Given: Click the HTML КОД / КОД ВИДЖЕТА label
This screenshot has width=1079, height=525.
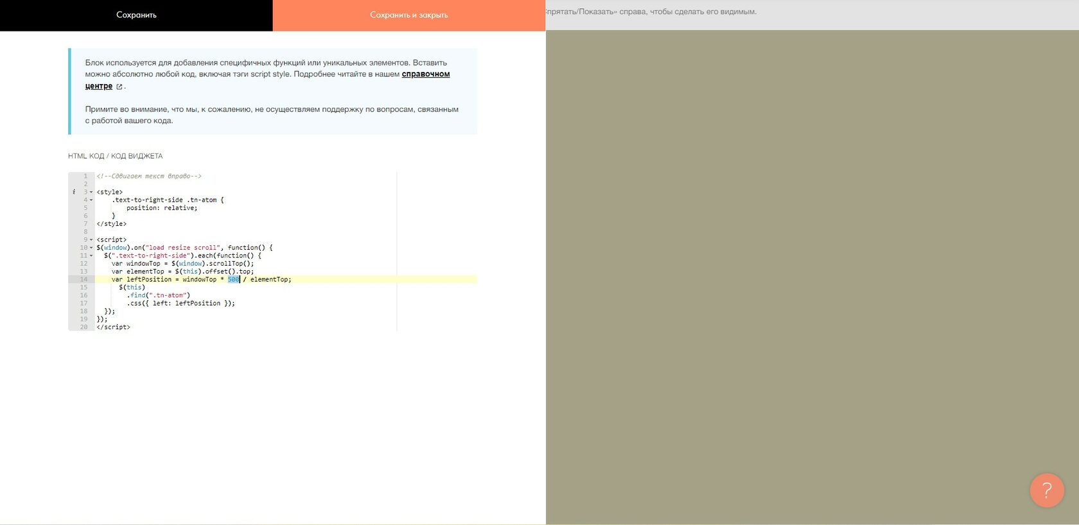Looking at the screenshot, I should click(116, 156).
